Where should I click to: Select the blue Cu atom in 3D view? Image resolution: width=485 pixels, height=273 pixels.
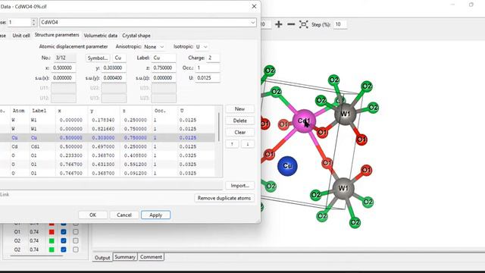click(287, 166)
